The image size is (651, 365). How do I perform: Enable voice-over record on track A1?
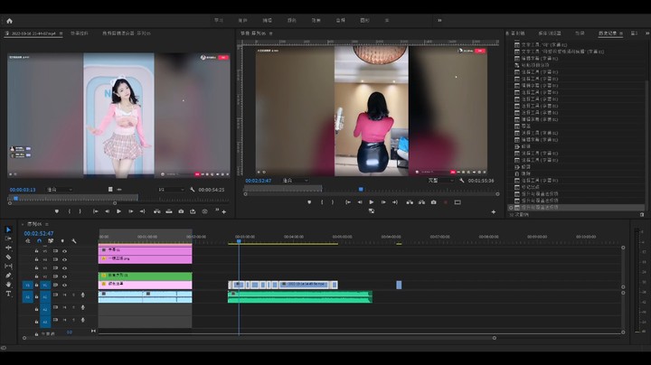pos(83,295)
